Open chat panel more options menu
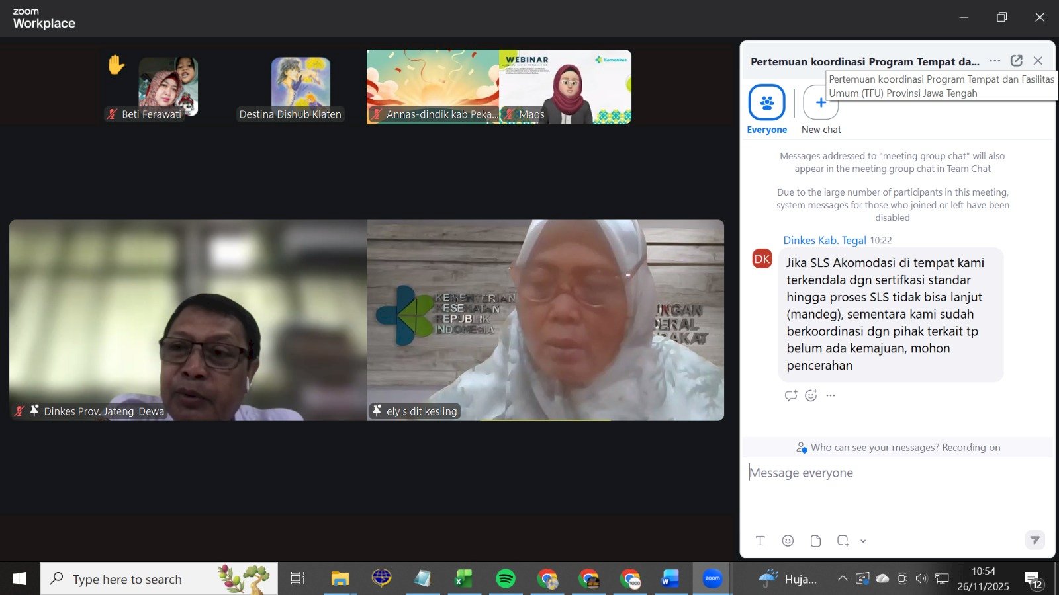Screen dimensions: 1059x595 tap(995, 61)
